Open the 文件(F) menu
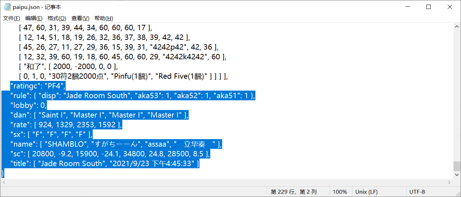Viewport: 461px width, 197px height. click(12, 18)
